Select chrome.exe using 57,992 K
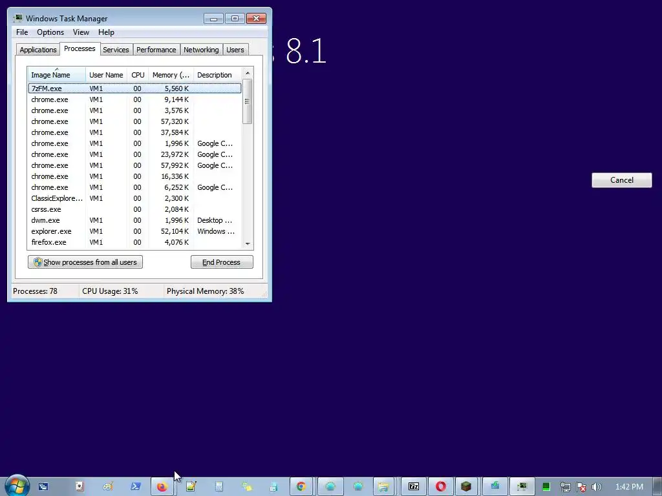 click(x=134, y=165)
